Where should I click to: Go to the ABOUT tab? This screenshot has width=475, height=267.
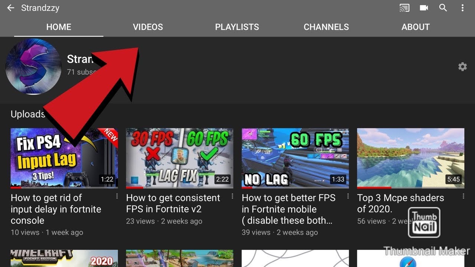416,27
